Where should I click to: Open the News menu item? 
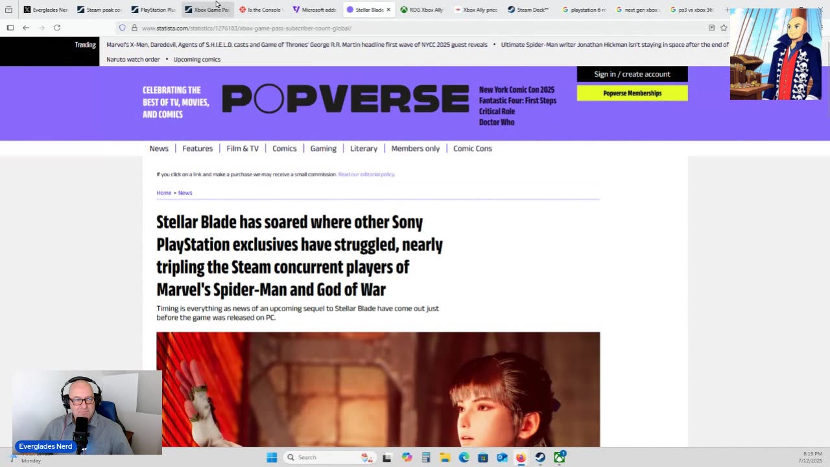(159, 149)
